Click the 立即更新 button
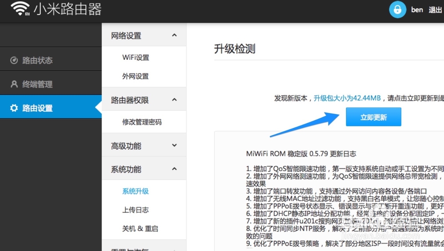This screenshot has height=251, width=444. (373, 117)
